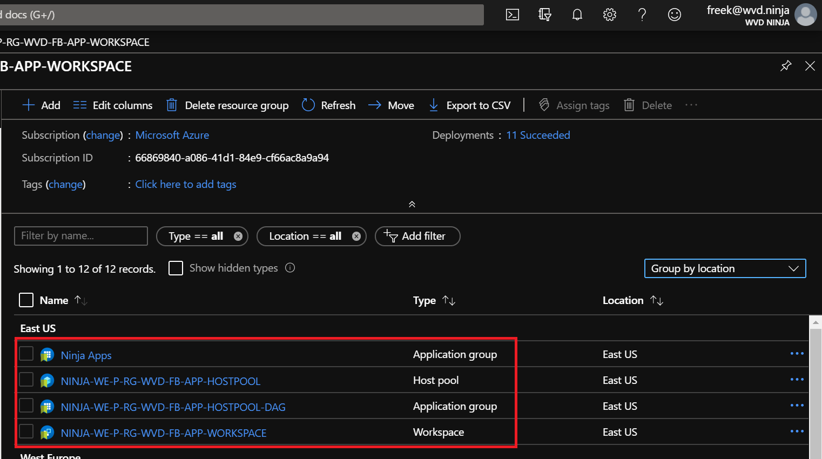Click the trash Delete toolbar item

pos(648,105)
